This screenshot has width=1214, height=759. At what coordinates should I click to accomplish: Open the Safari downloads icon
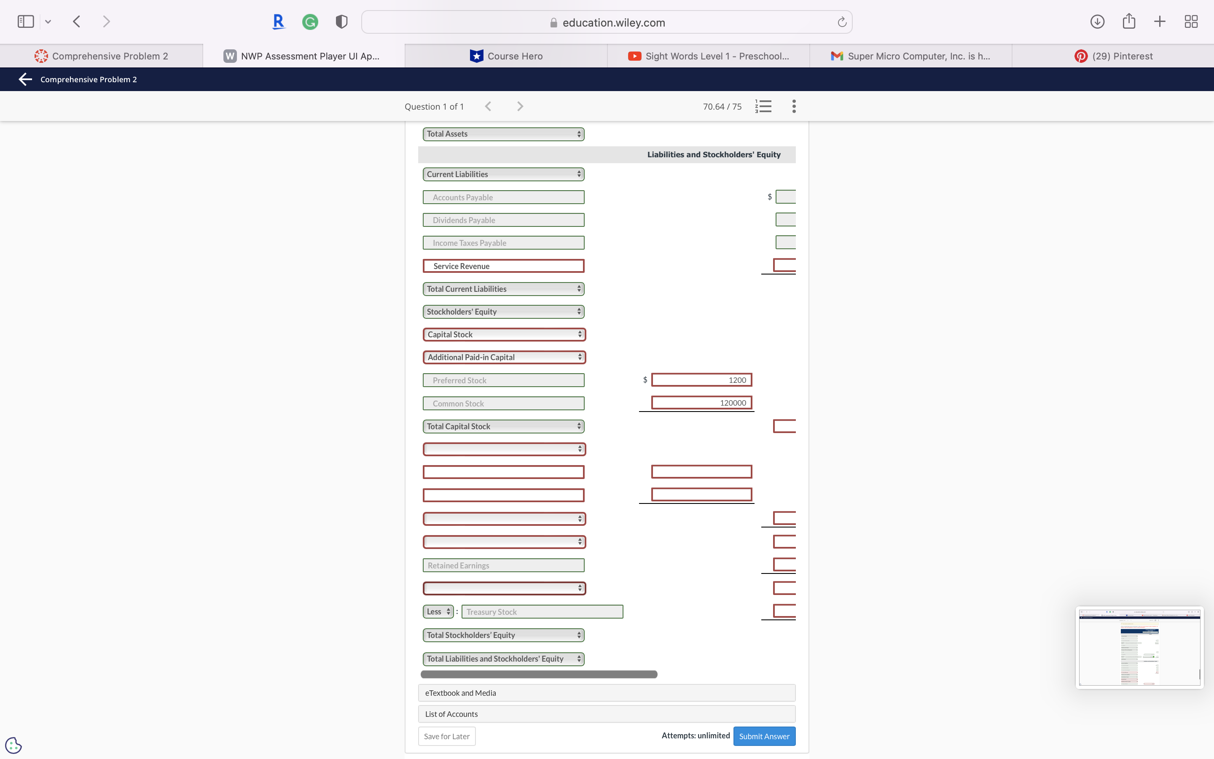point(1097,22)
